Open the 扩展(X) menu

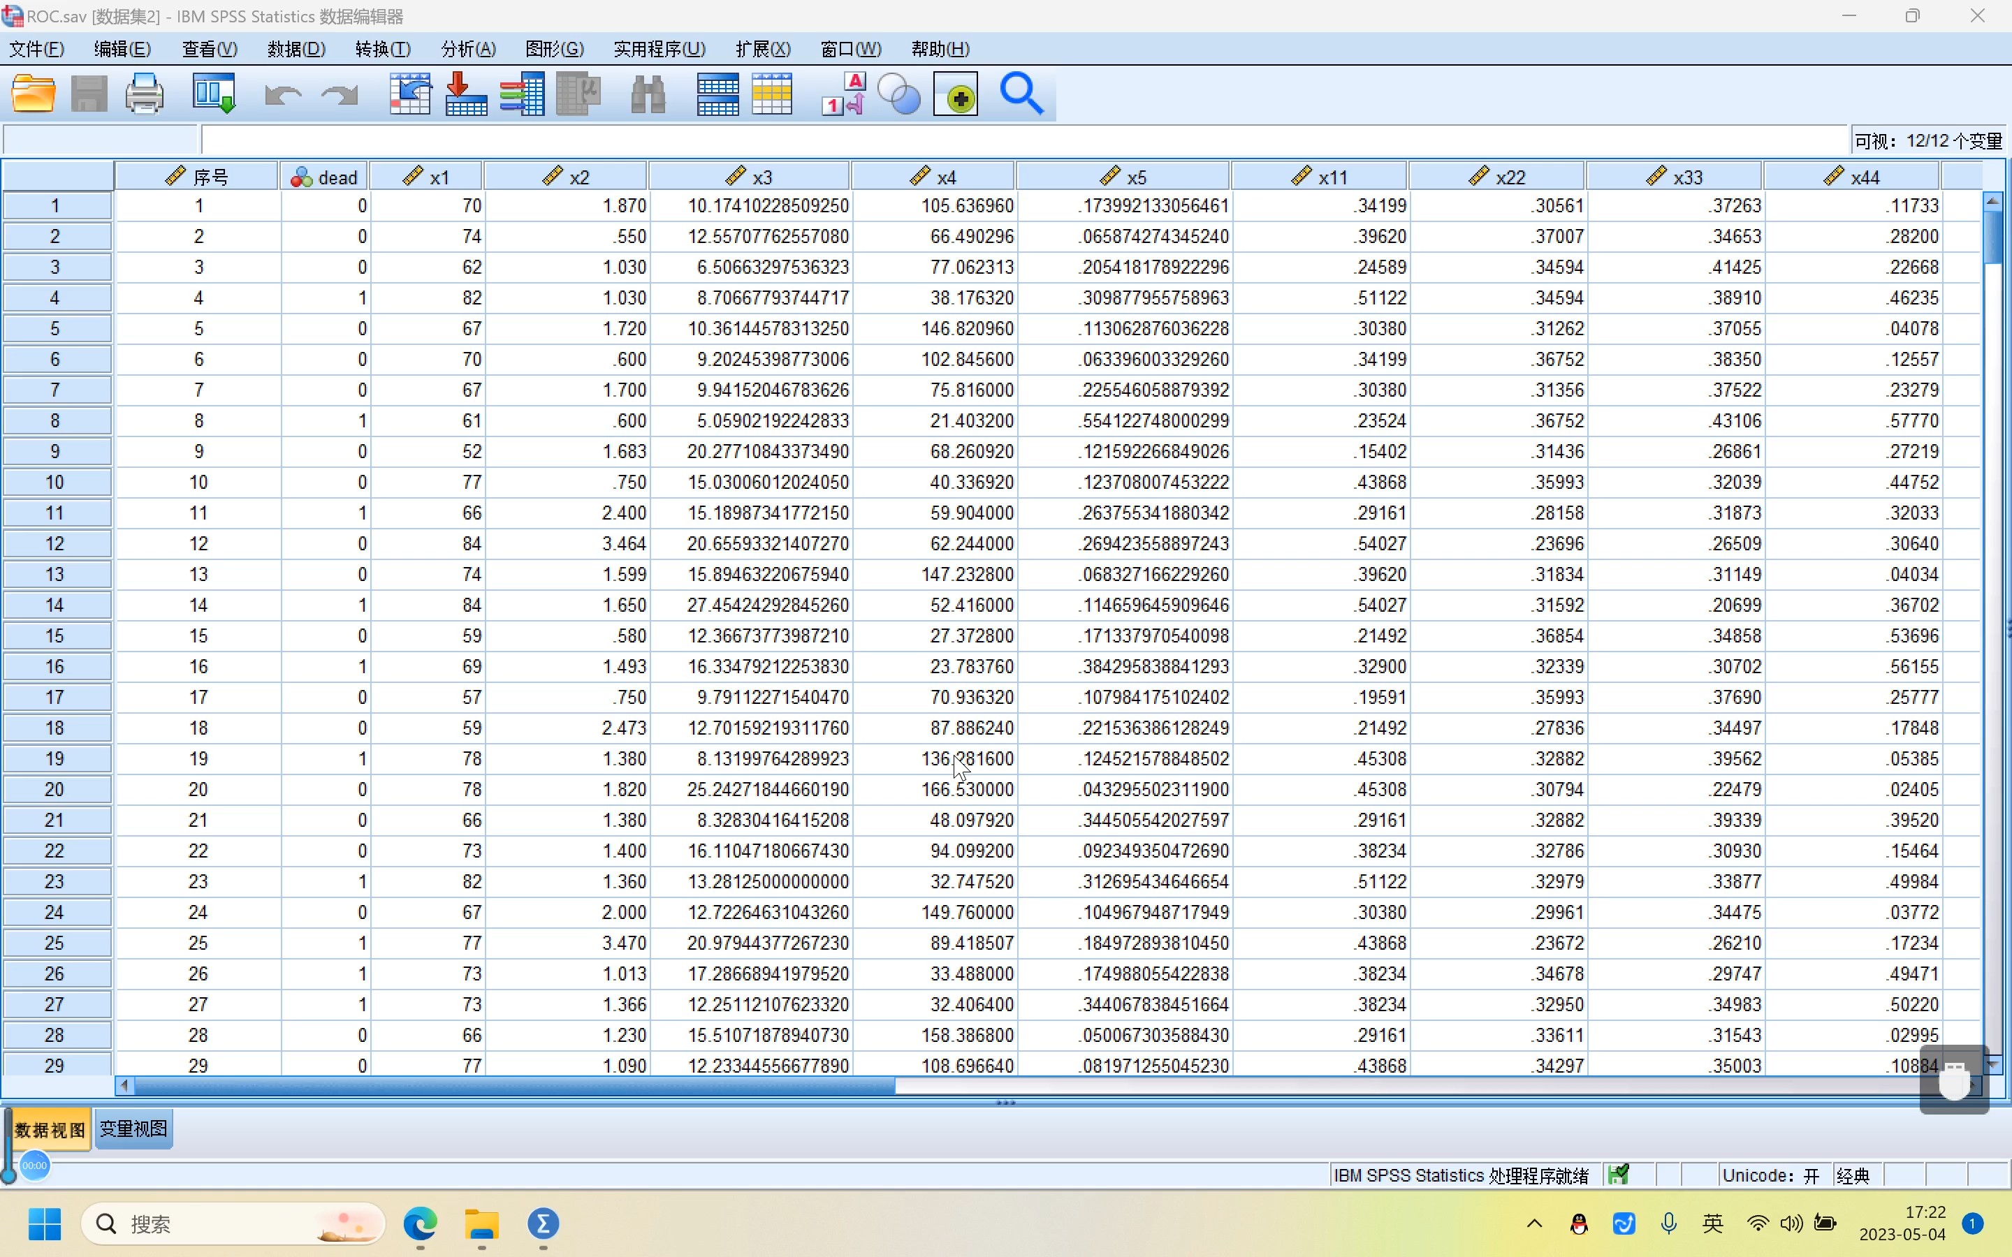click(762, 49)
